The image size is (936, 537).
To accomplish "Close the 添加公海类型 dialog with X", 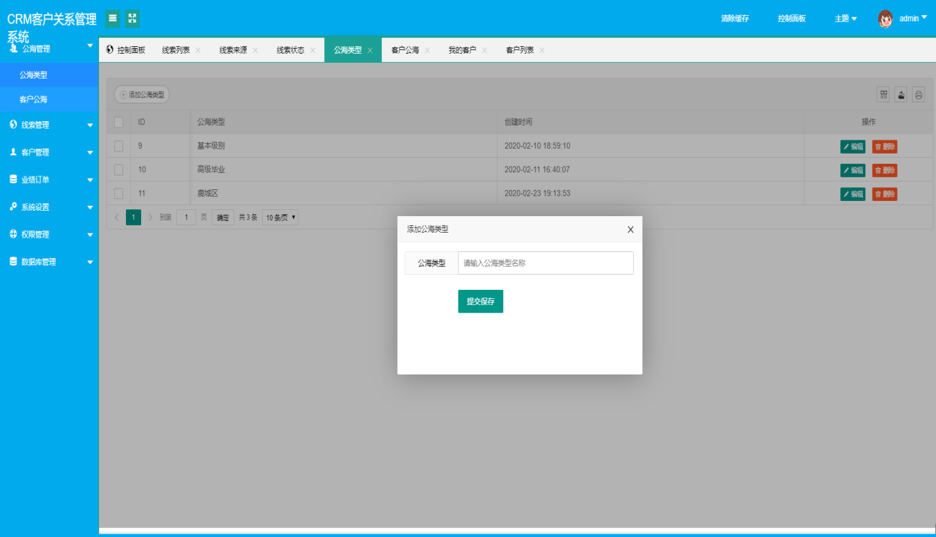I will 630,229.
